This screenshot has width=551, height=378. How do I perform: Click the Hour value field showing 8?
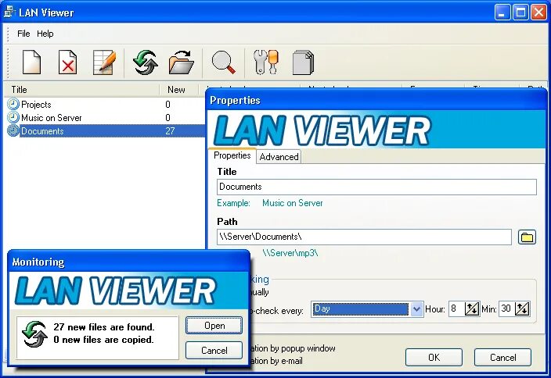[x=457, y=309]
